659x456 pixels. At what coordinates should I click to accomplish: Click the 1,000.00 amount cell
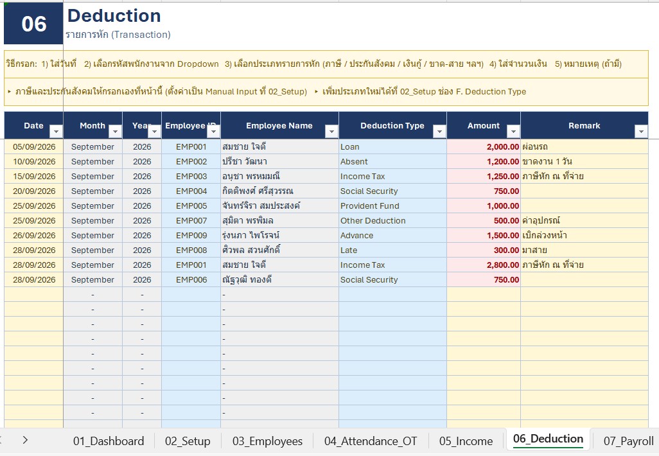tap(484, 206)
